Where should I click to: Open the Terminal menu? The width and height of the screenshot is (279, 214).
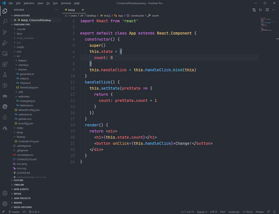click(66, 3)
